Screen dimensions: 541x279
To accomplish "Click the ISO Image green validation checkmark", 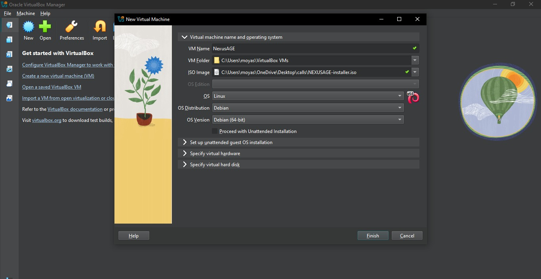I will pyautogui.click(x=407, y=72).
